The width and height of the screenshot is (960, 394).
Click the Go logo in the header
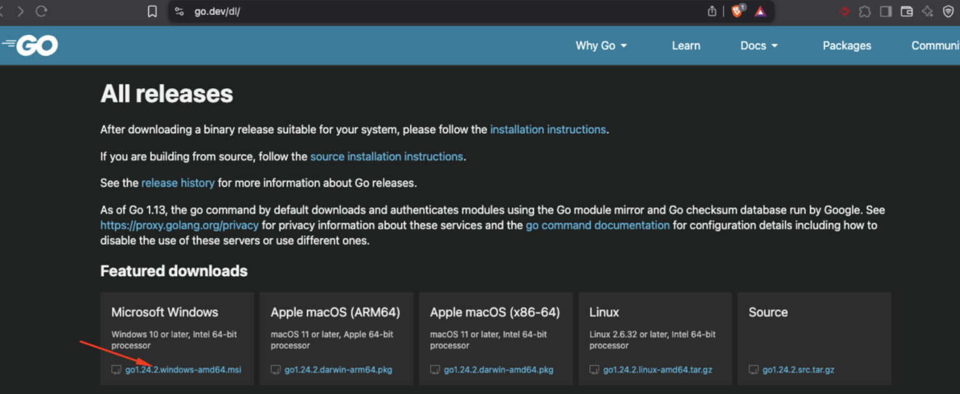[x=29, y=44]
